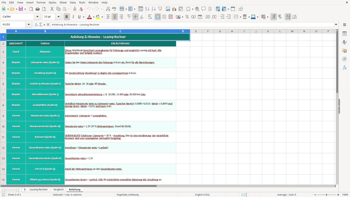Click the Spelling check icon
This screenshot has height=197, width=350.
[x=114, y=9]
